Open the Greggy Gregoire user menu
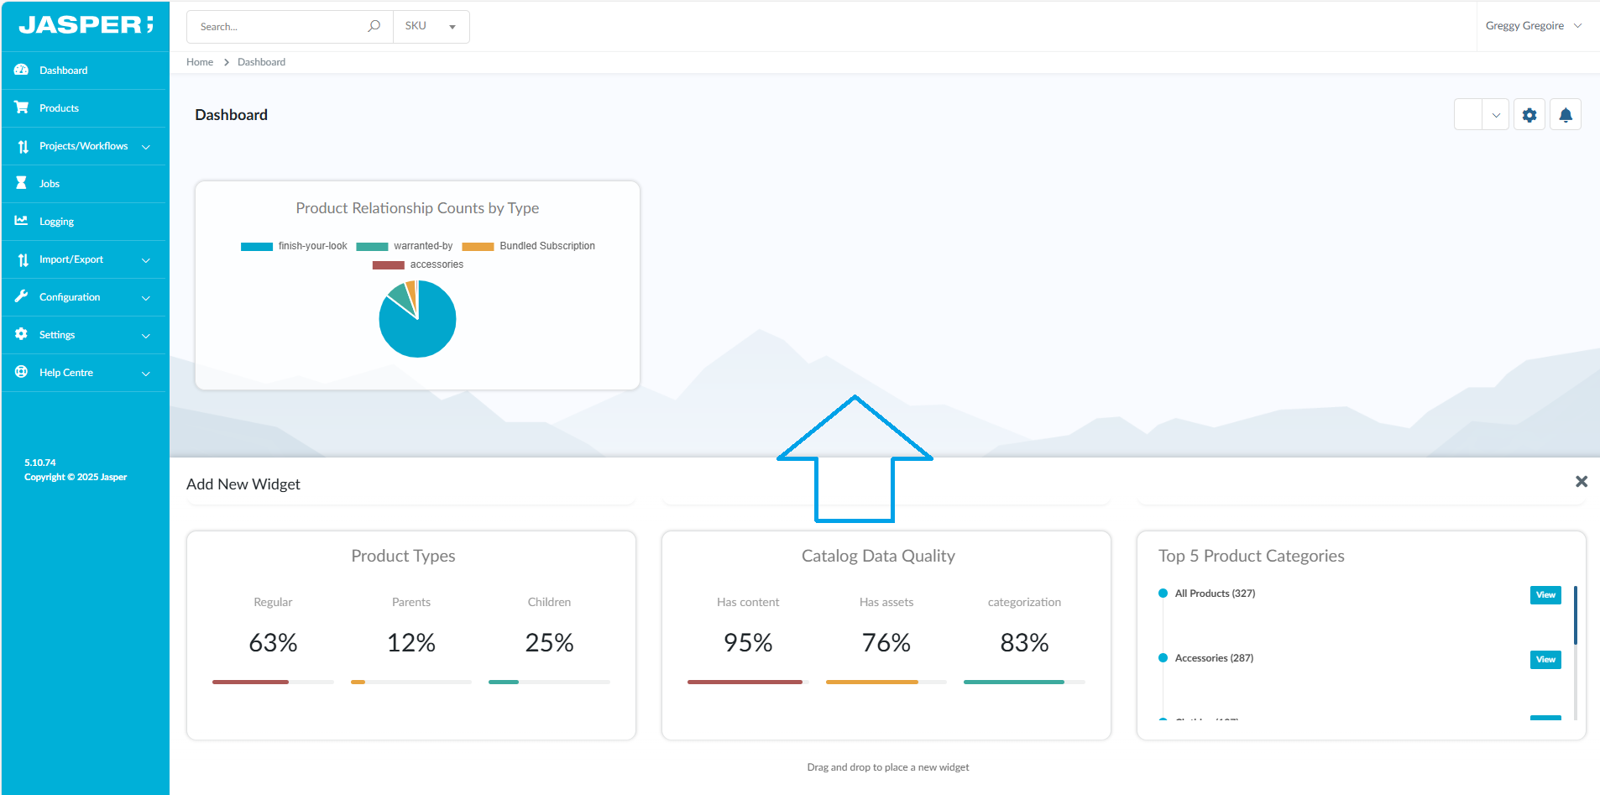 pos(1533,26)
